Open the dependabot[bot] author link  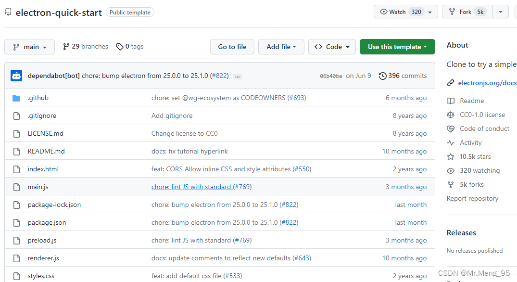click(x=54, y=76)
